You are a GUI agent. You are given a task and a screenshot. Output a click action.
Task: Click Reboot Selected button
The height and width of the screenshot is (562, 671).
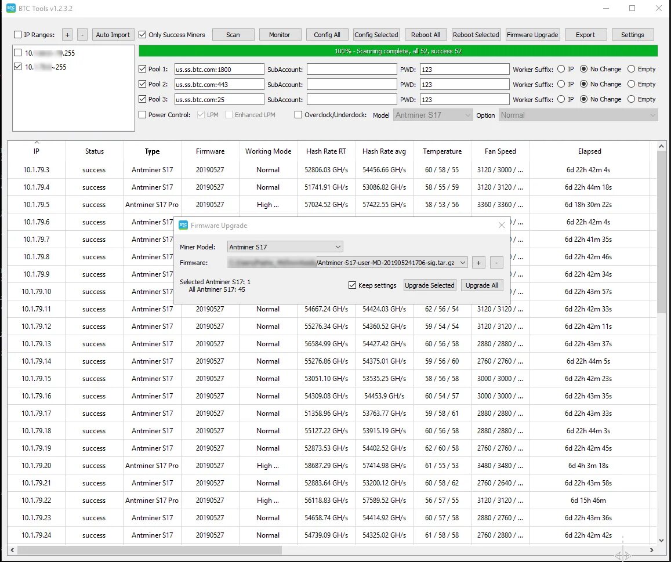point(476,35)
